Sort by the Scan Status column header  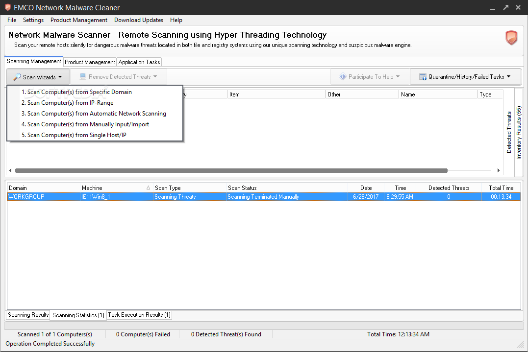click(x=287, y=188)
